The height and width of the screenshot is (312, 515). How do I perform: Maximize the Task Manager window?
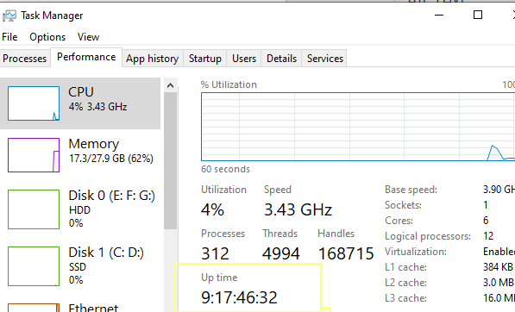pos(478,16)
